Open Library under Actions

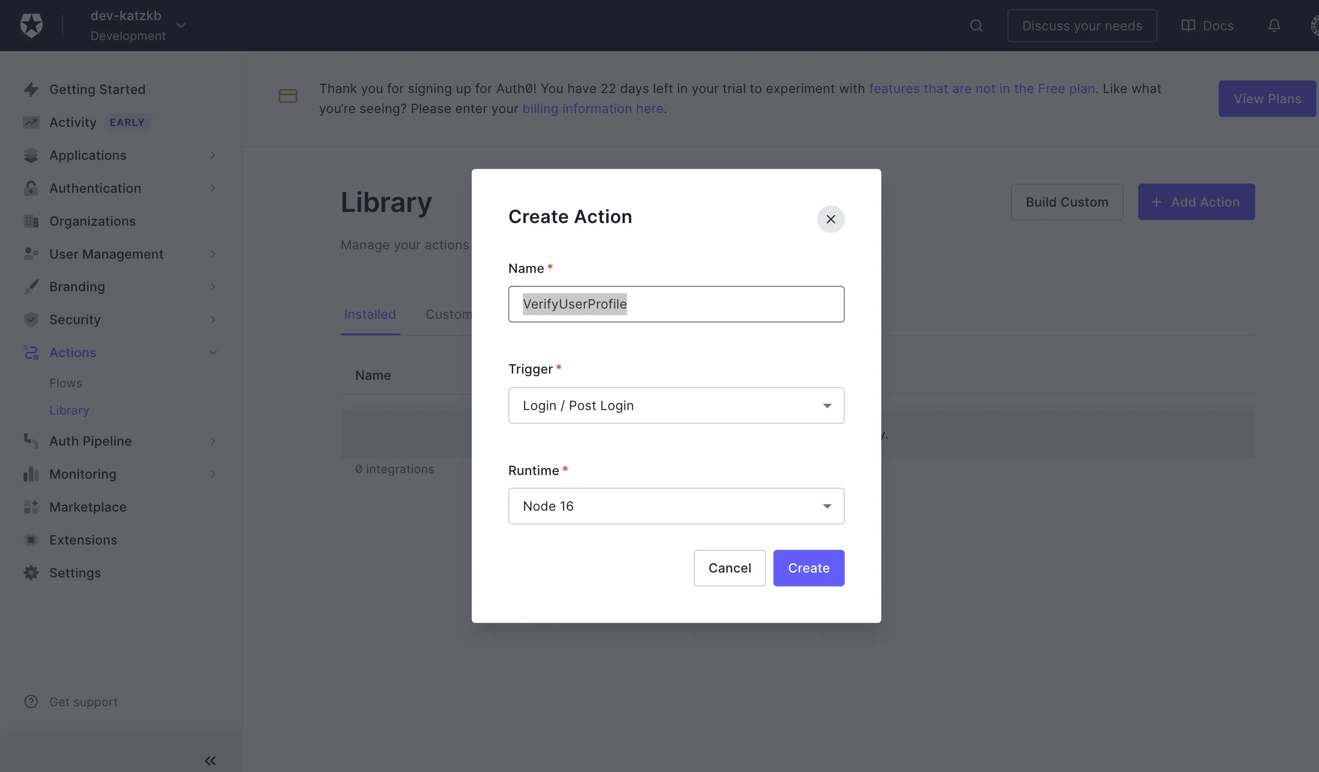point(69,410)
